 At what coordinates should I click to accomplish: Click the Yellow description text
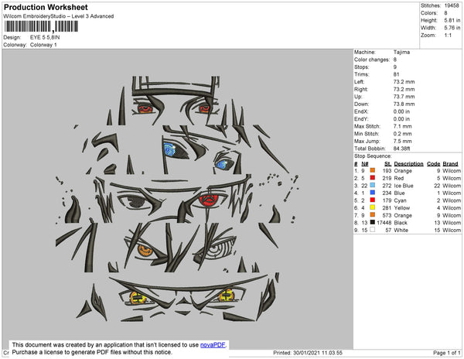[402, 208]
